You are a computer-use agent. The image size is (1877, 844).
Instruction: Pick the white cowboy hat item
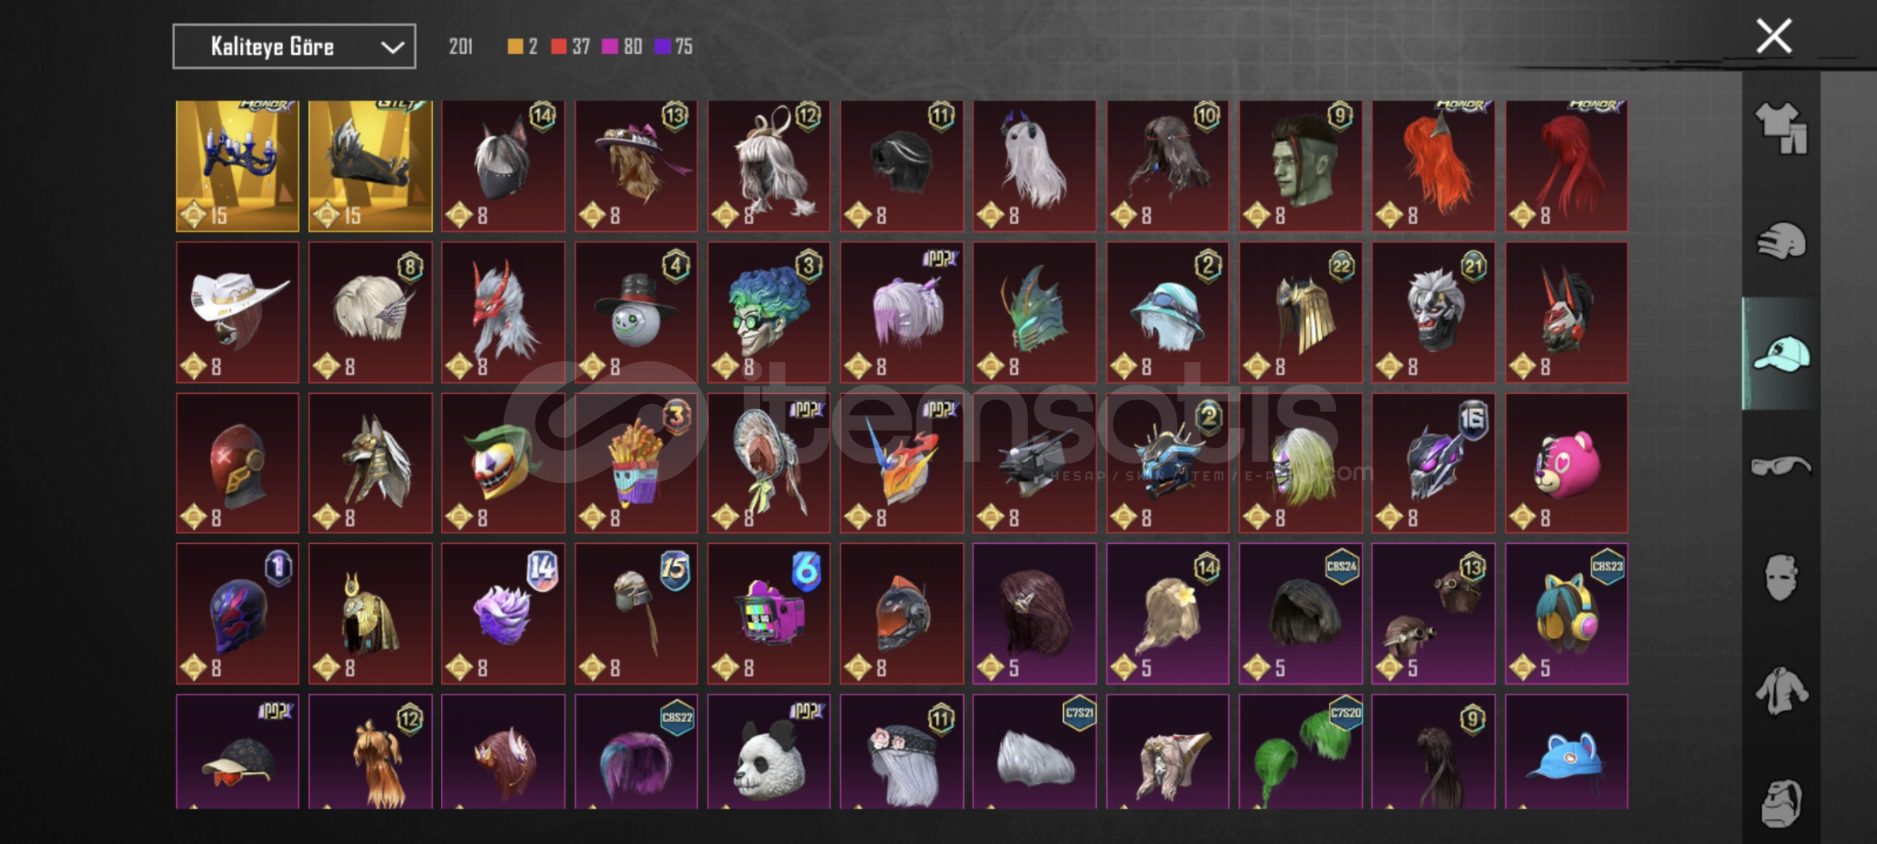pyautogui.click(x=238, y=312)
